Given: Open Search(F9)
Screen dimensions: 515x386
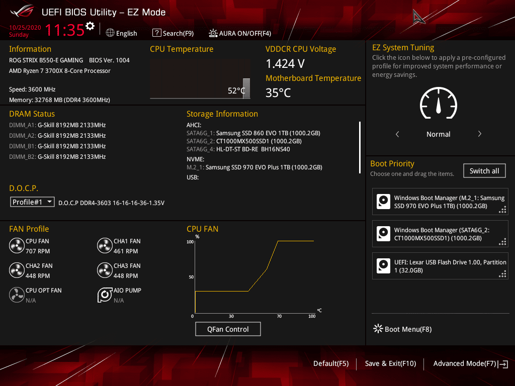Looking at the screenshot, I should click(x=173, y=33).
